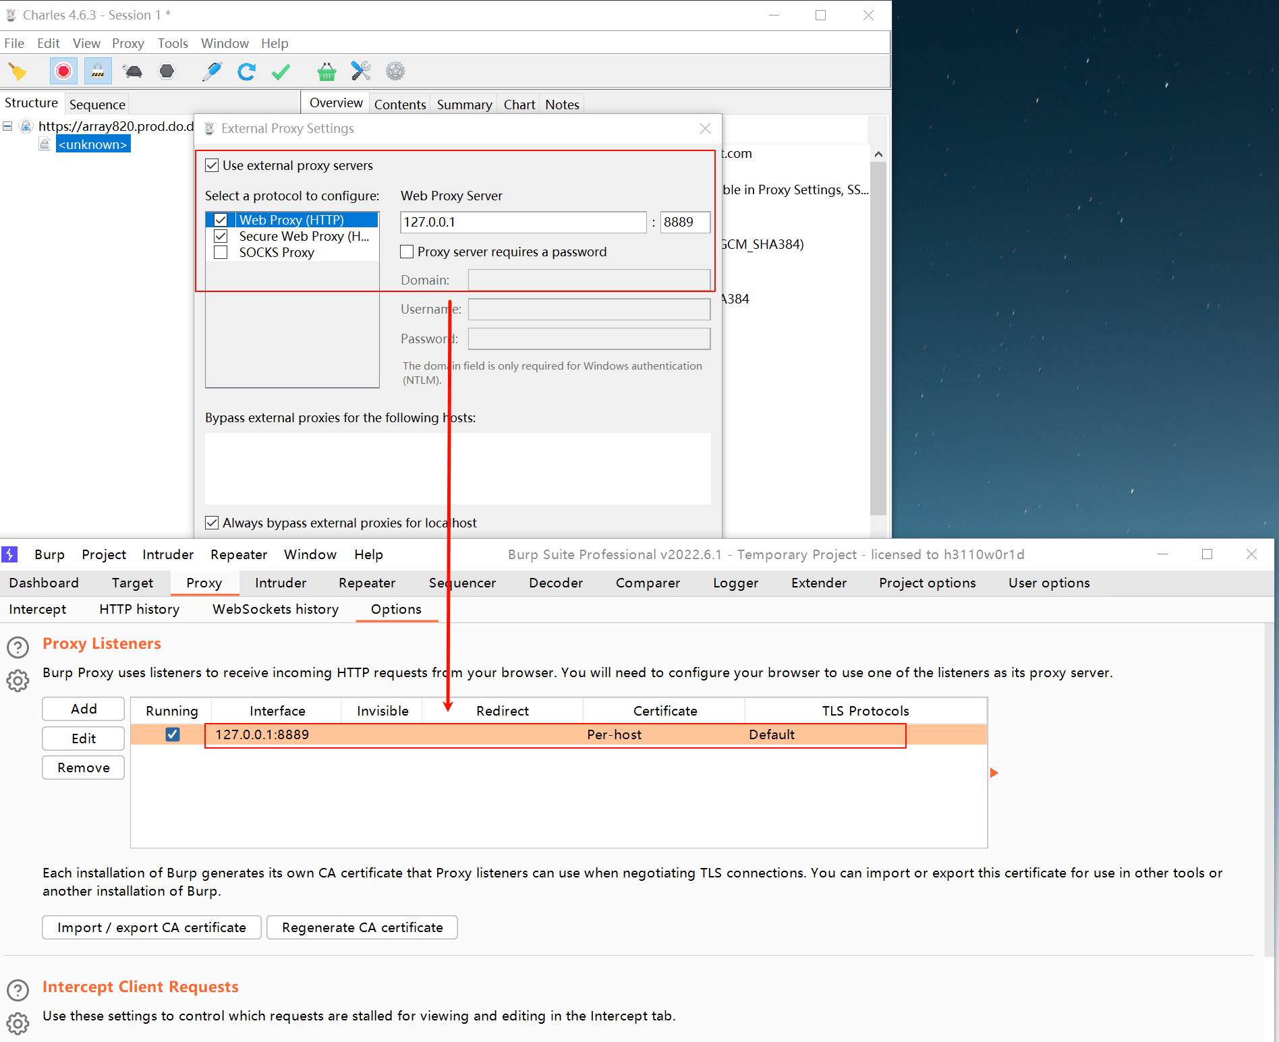
Task: Enable the SOCKS Proxy checkbox
Action: tap(221, 252)
